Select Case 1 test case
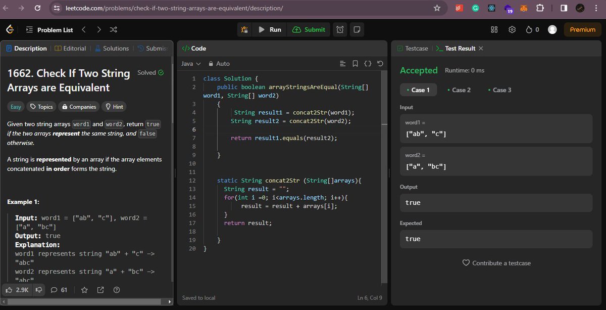The height and width of the screenshot is (310, 606). pos(418,90)
